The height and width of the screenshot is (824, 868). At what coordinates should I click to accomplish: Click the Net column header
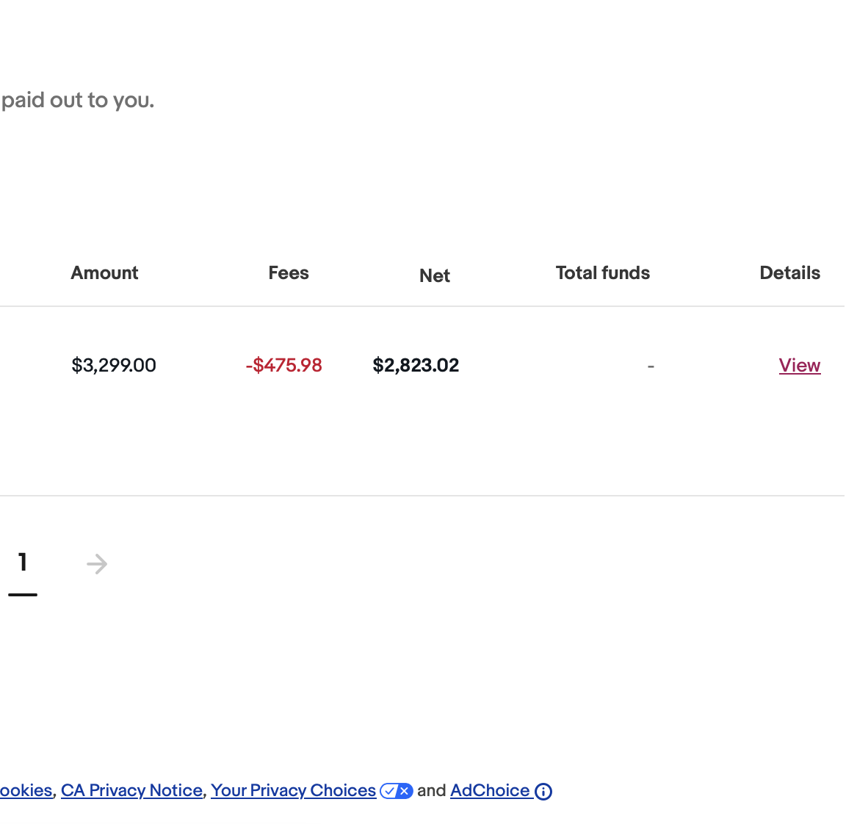point(435,276)
